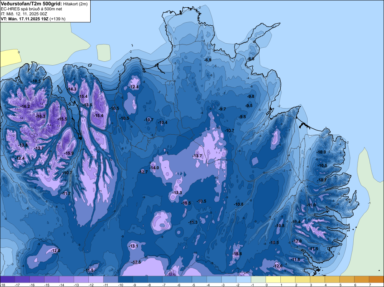Click the -14.0 temperature value on the map

(x=154, y=168)
